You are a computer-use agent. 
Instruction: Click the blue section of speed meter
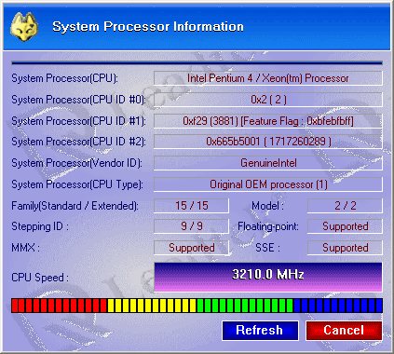(x=338, y=306)
